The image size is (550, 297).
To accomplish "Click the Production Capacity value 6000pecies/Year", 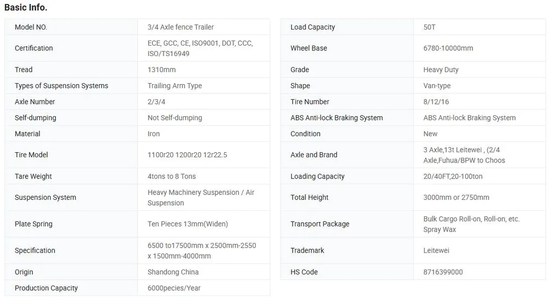I will click(x=174, y=288).
